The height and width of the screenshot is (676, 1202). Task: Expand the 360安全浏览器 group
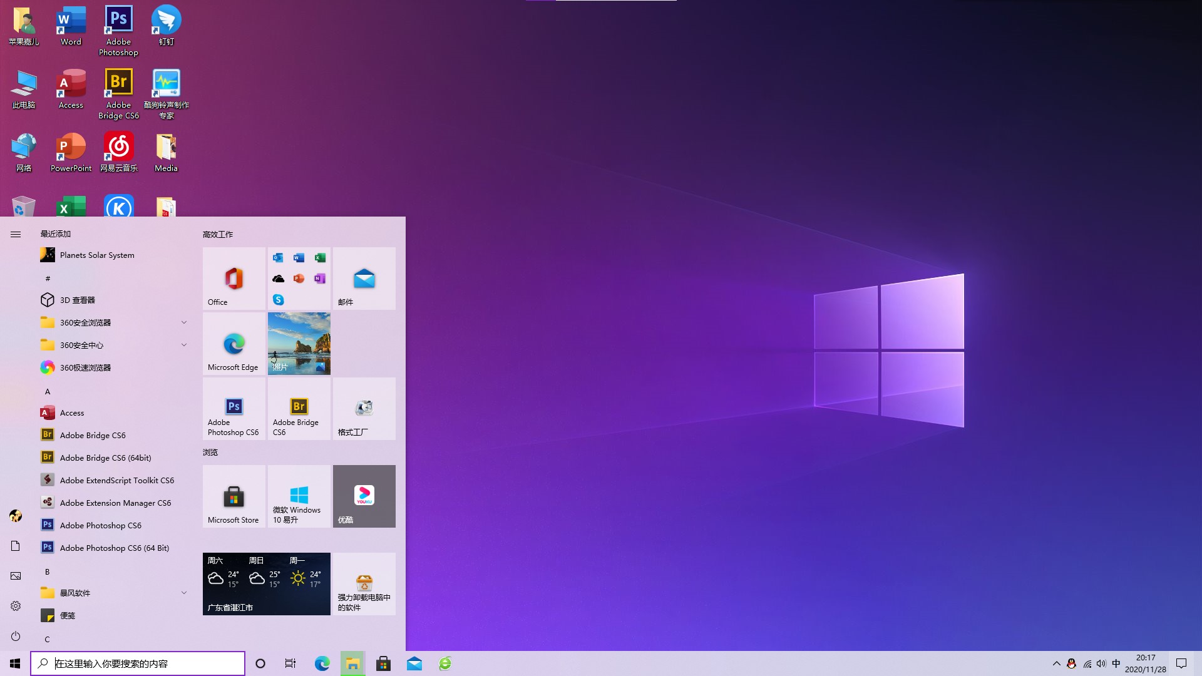click(184, 322)
